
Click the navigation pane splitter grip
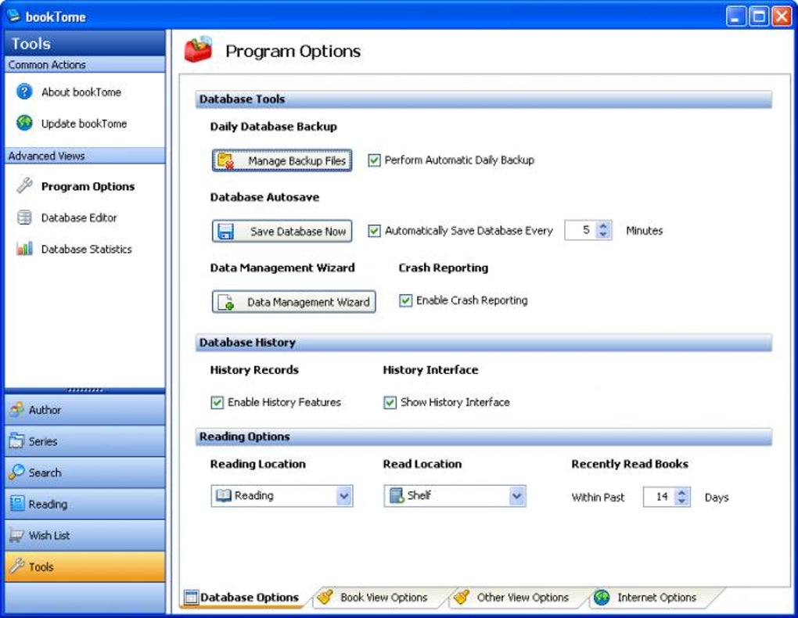pyautogui.click(x=84, y=390)
